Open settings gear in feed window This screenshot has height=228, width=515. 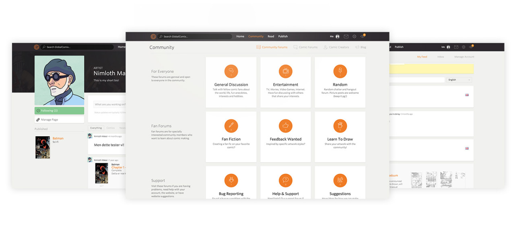tap(463, 47)
